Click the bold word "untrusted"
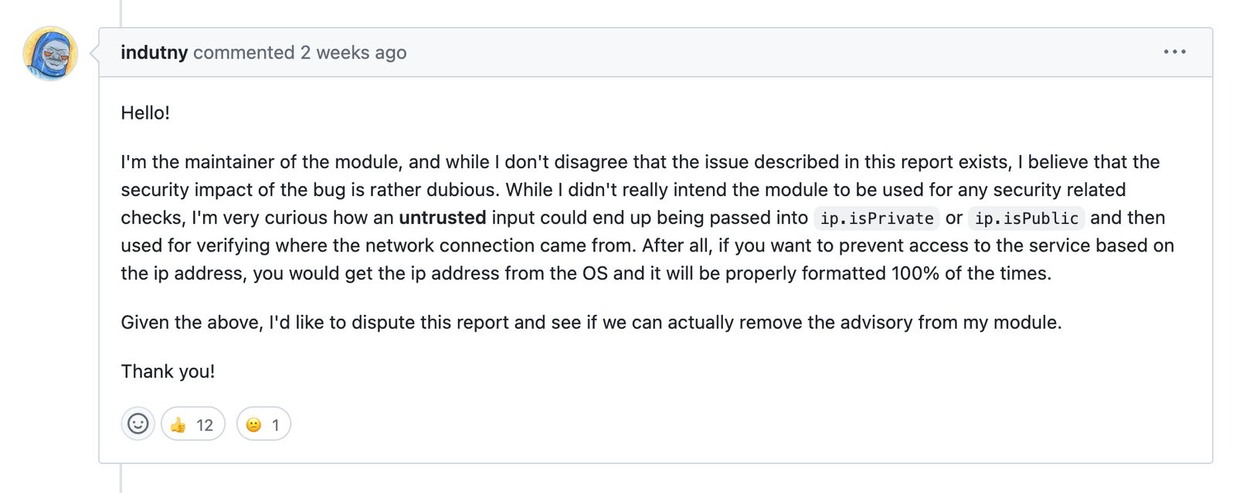The width and height of the screenshot is (1236, 493). tap(442, 218)
